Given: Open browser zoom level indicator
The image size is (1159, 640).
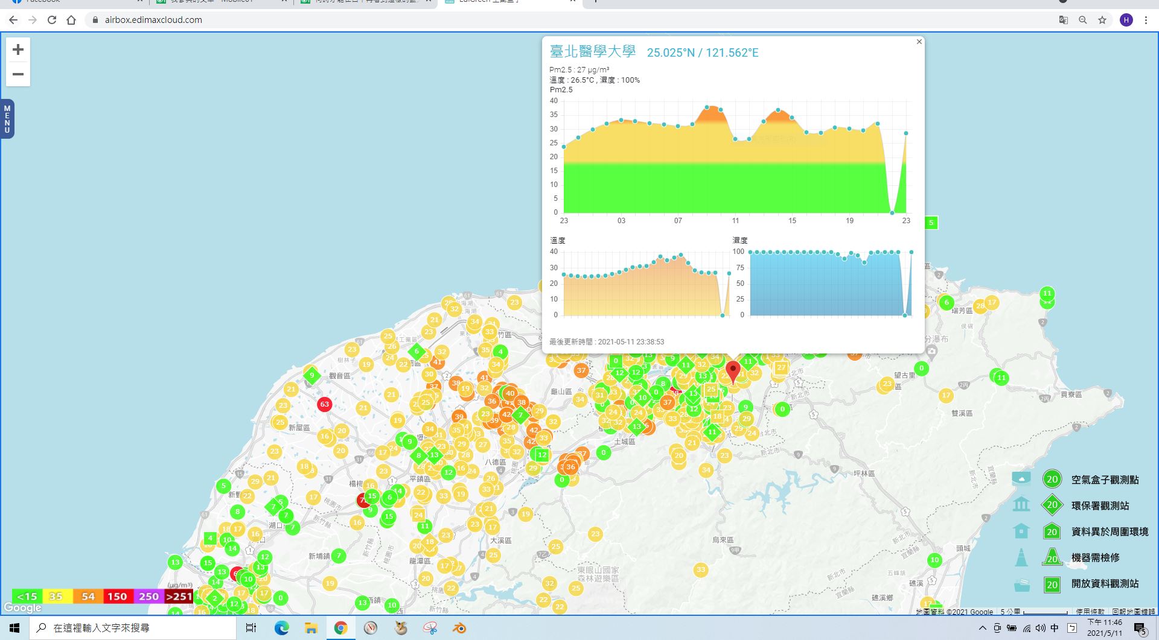Looking at the screenshot, I should [x=1083, y=20].
